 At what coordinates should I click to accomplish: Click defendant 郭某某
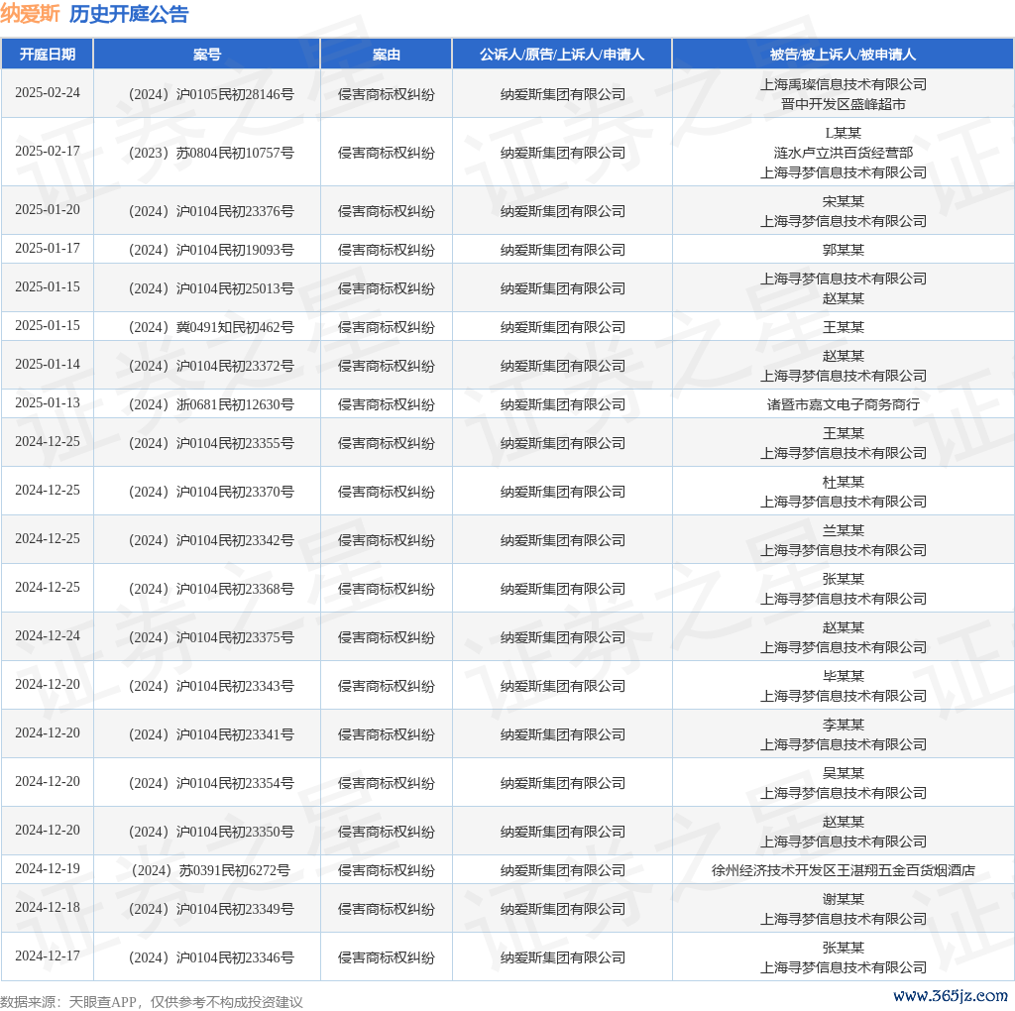coord(843,250)
